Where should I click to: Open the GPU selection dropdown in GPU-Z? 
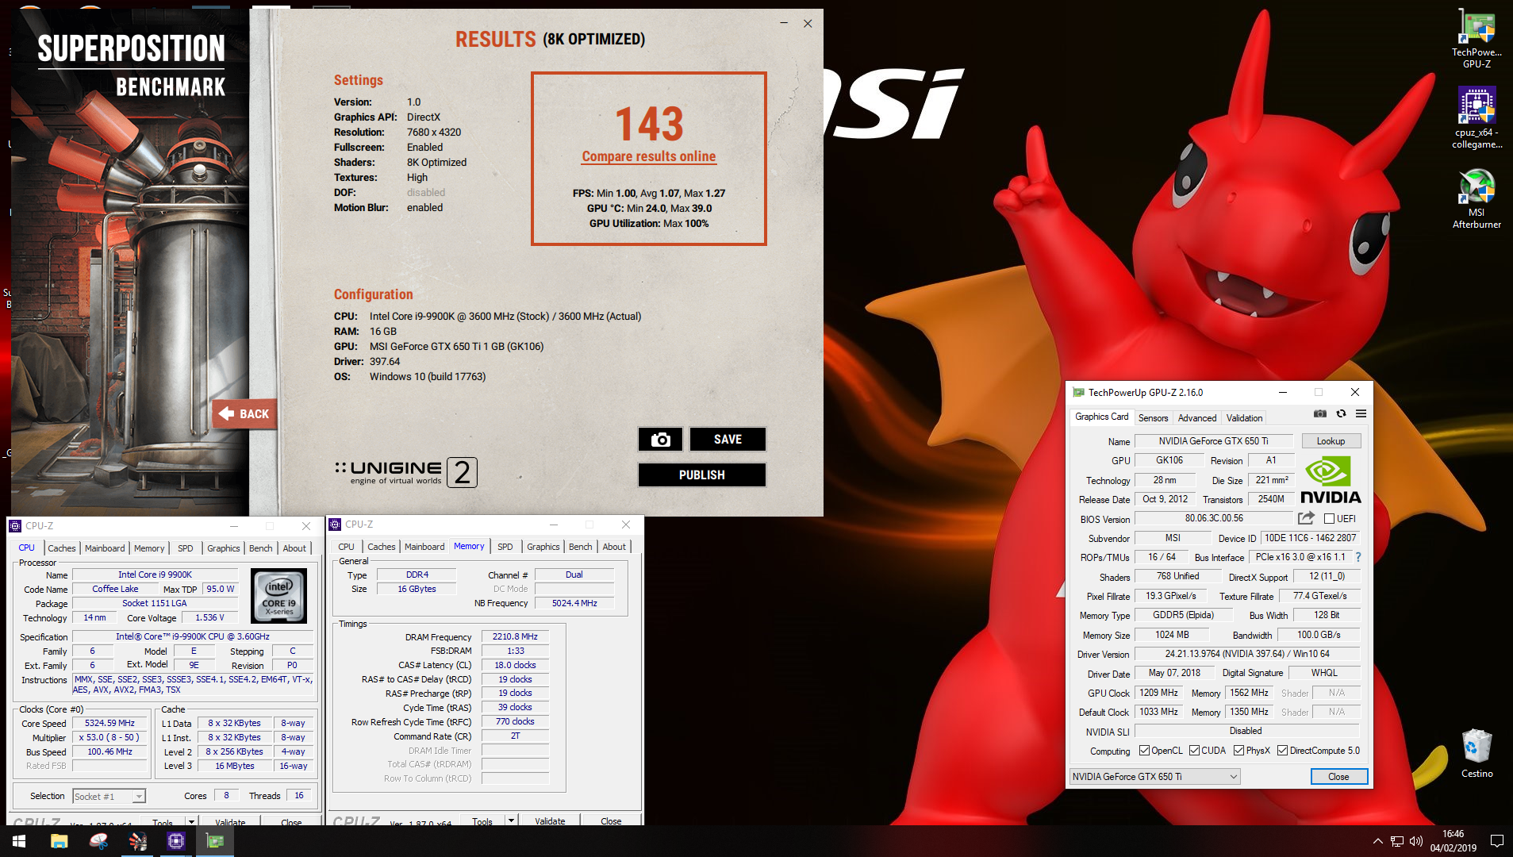[x=1154, y=777]
